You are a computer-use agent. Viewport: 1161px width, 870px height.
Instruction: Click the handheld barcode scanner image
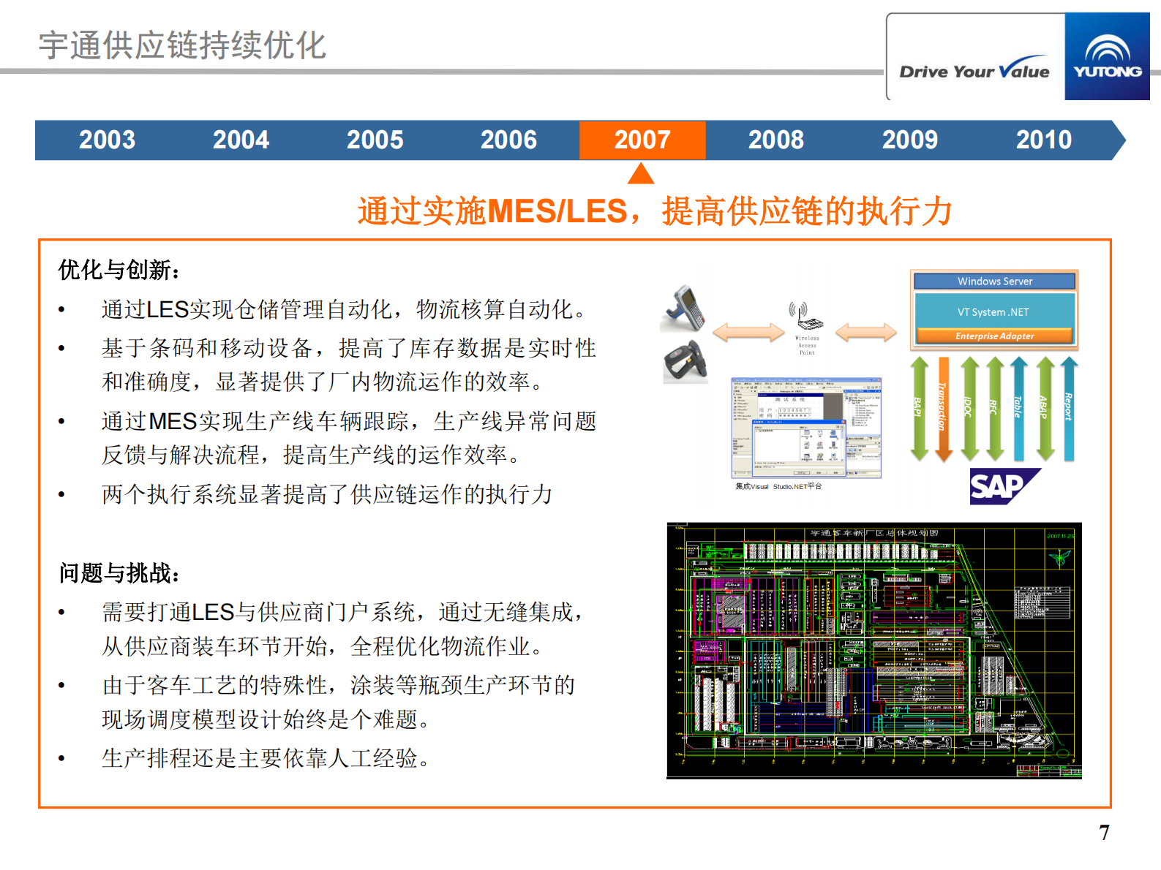[x=684, y=309]
